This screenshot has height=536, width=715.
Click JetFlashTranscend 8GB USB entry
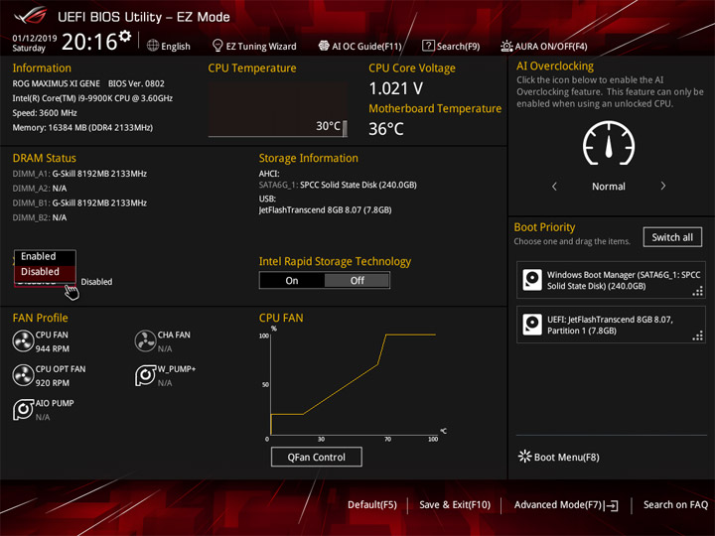coord(325,210)
